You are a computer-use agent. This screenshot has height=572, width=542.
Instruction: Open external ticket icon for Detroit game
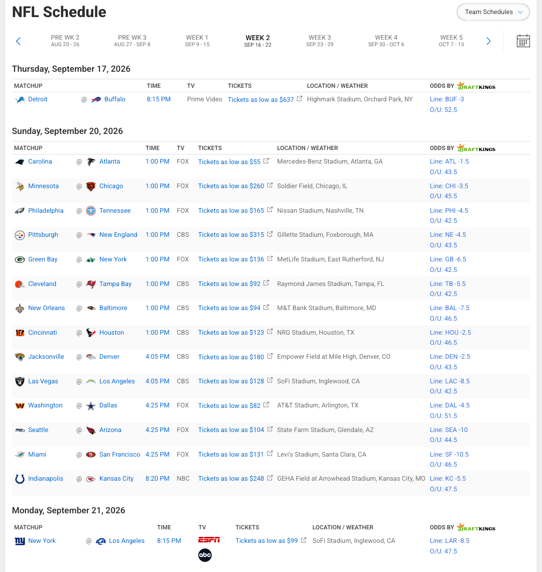300,98
